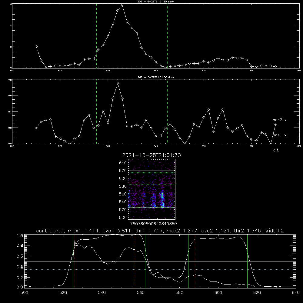Click the '0.0' y-axis label of bottom plot
303x303 pixels.
coord(20,287)
